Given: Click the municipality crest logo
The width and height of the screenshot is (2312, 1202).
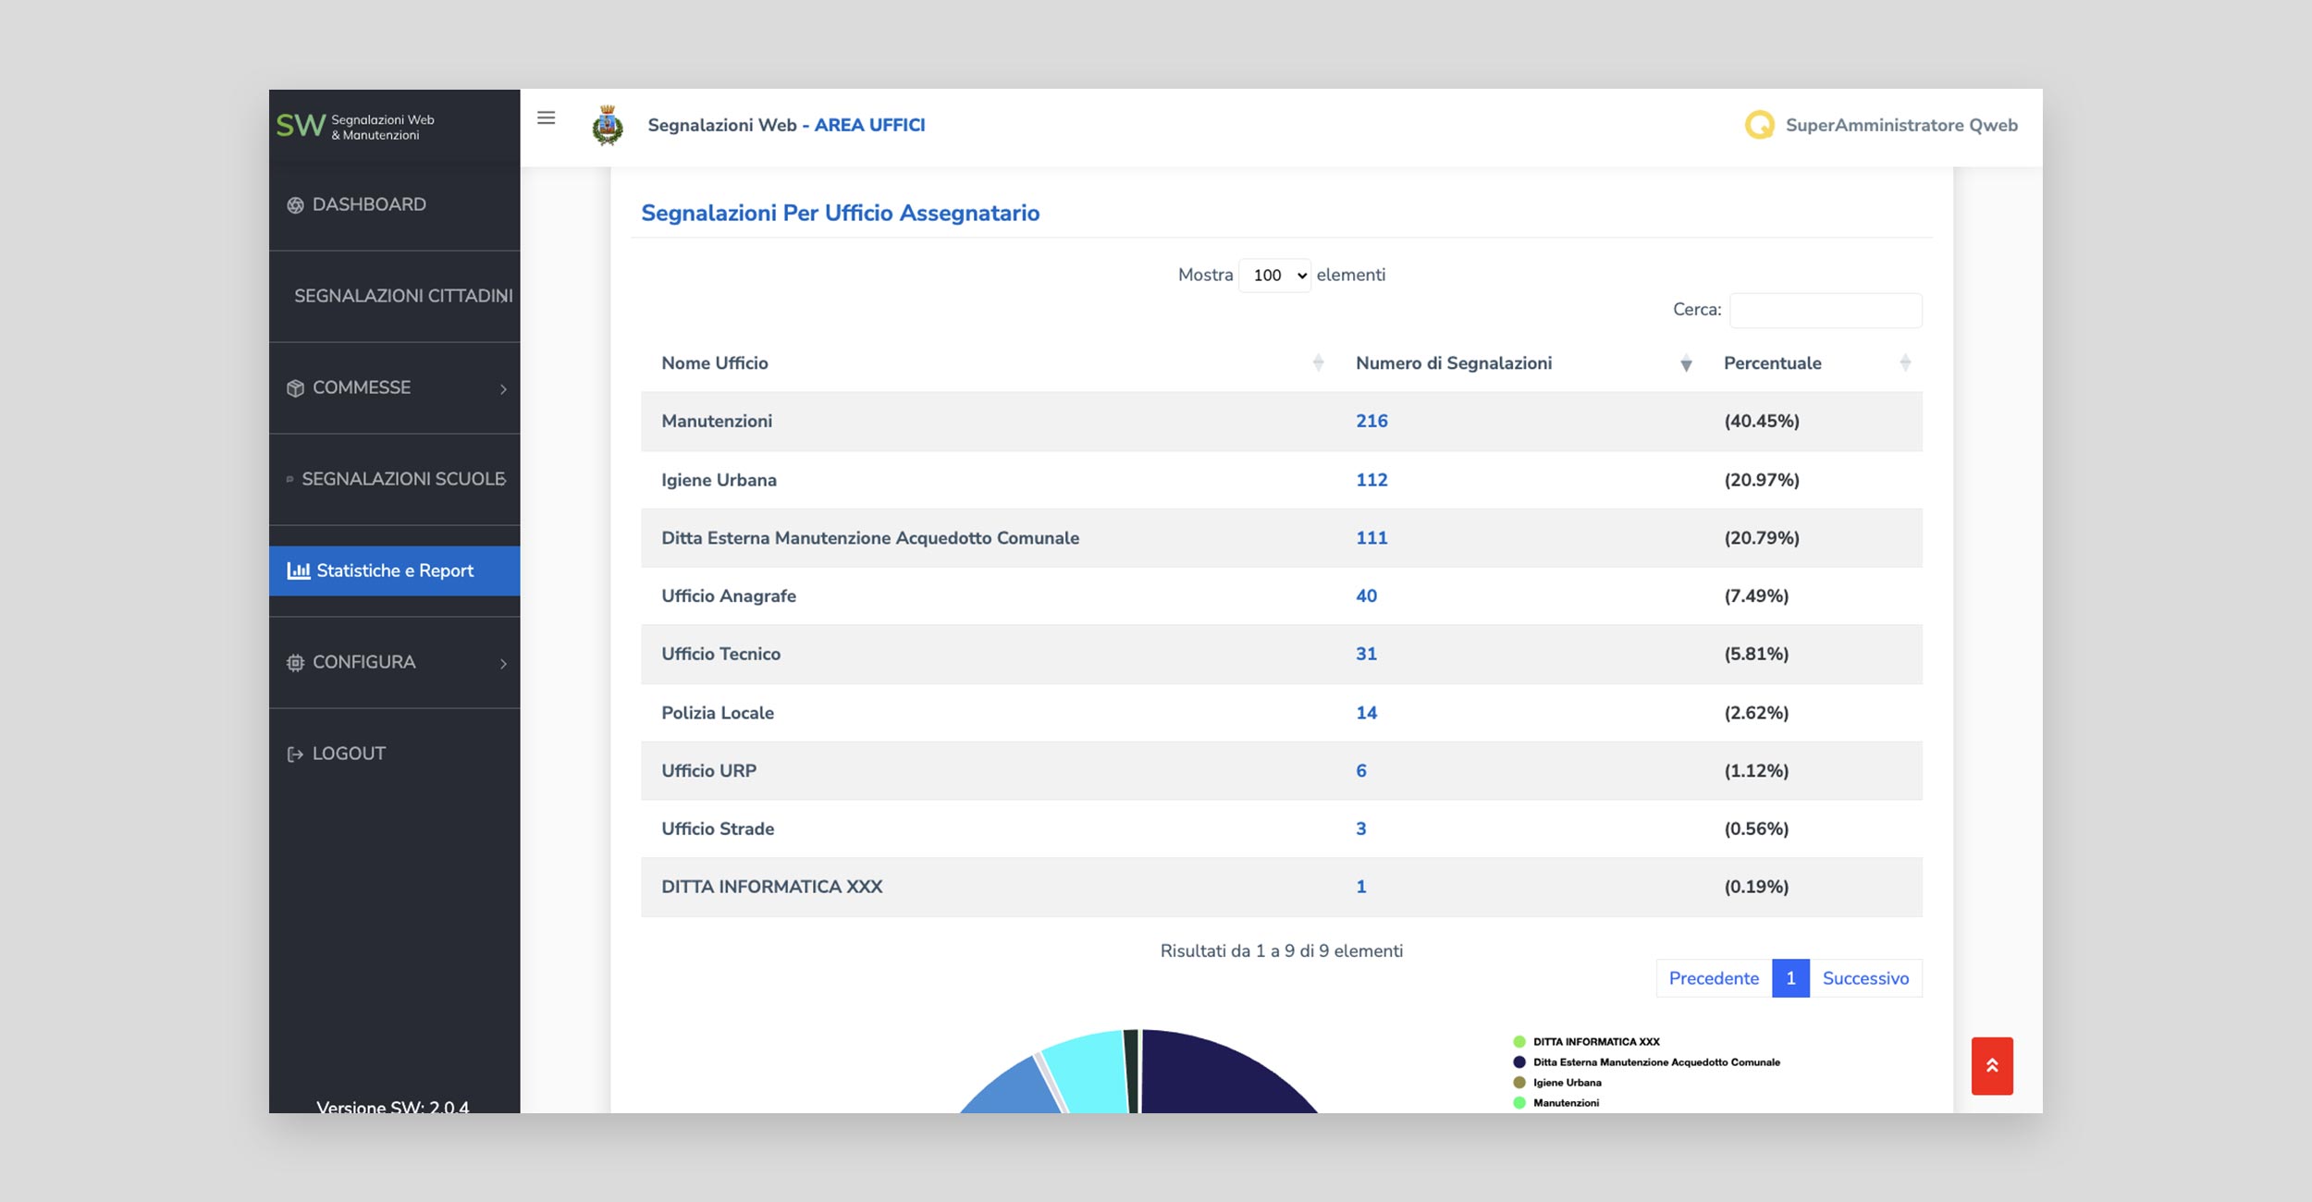Looking at the screenshot, I should click(608, 126).
